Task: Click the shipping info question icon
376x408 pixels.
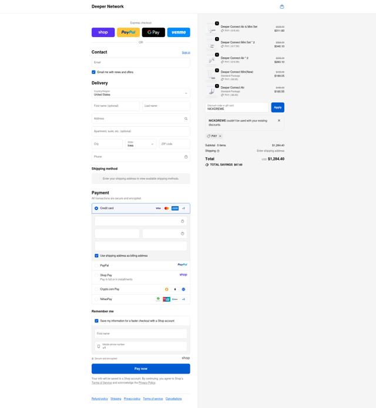Action: coord(218,151)
